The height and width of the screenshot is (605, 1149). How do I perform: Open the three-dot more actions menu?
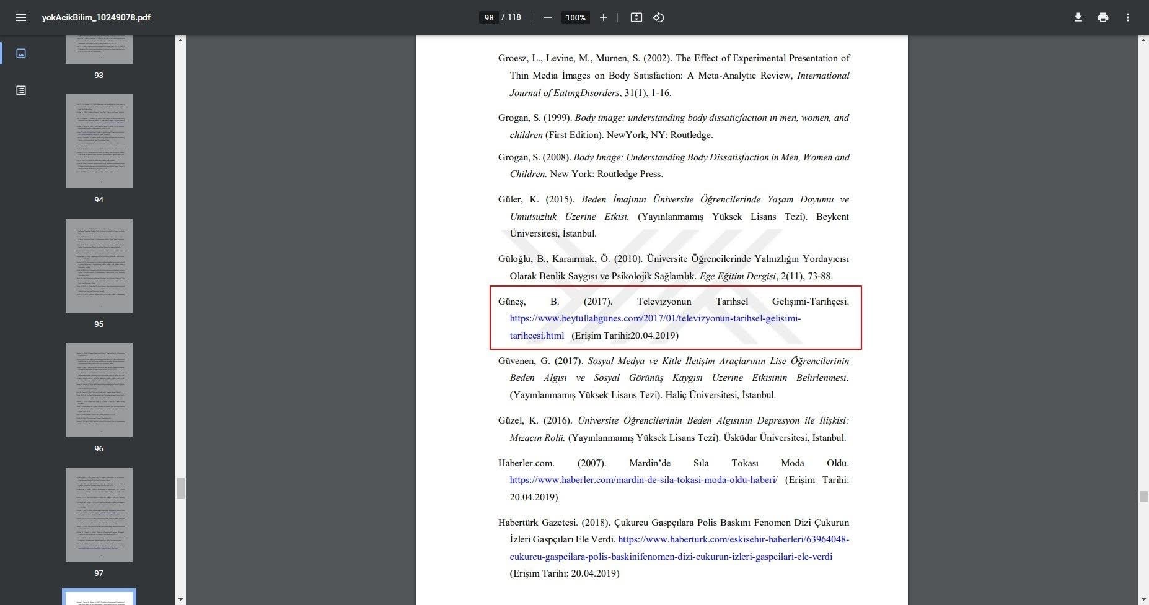click(x=1128, y=17)
